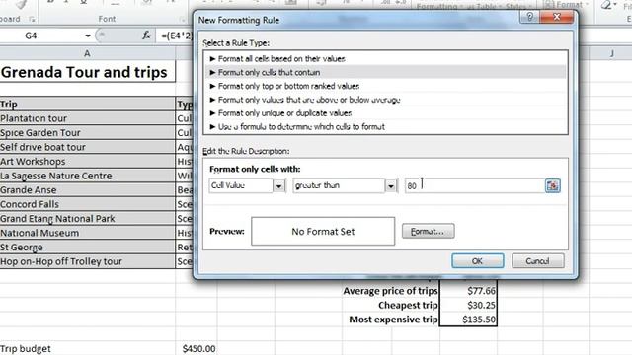
Task: Click the 'Concord Falls' cell
Action: [87, 204]
